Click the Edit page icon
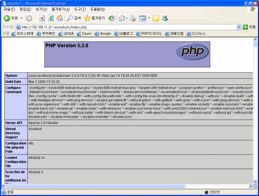 pyautogui.click(x=143, y=18)
